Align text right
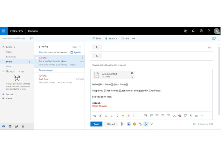This screenshot has height=157, width=221. point(168,116)
